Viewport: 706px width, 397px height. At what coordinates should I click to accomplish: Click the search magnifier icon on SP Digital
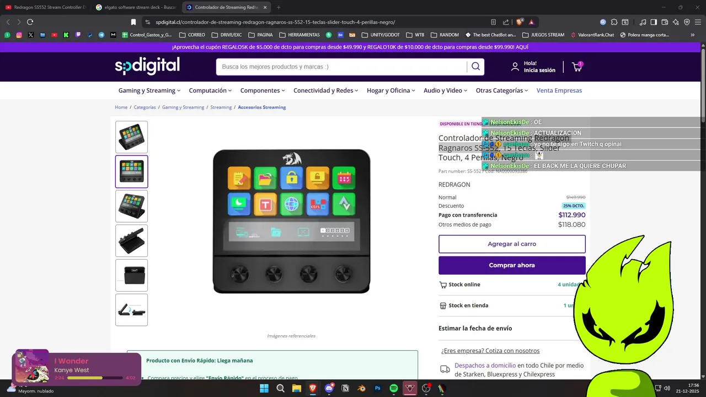click(x=475, y=67)
